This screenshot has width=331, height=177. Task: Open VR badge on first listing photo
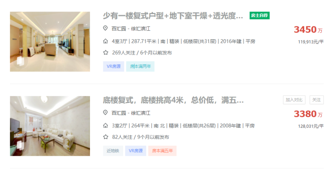coord(20,61)
